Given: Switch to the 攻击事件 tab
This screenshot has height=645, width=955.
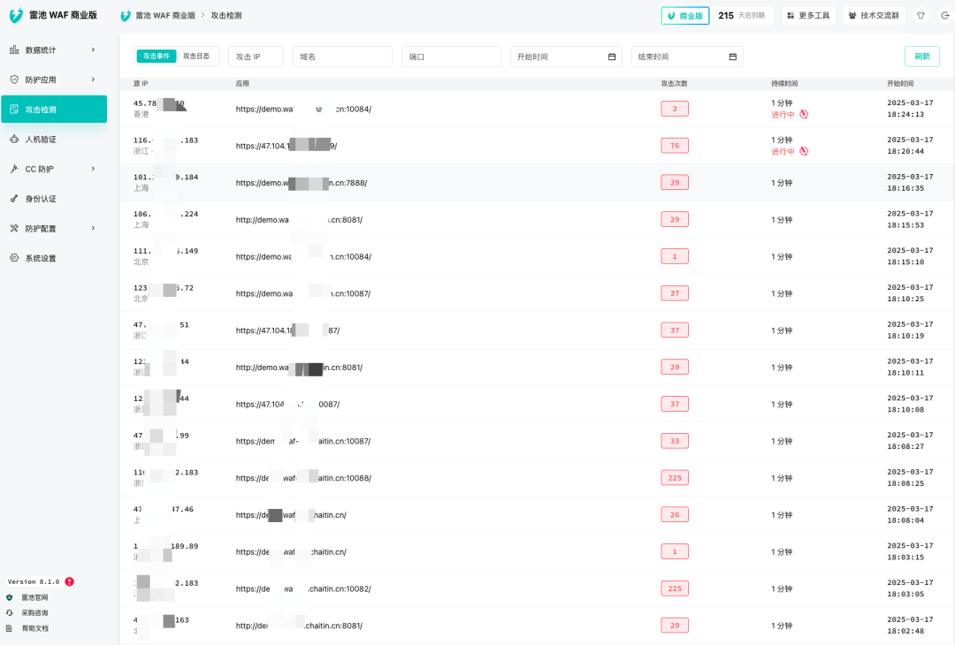Looking at the screenshot, I should (x=157, y=56).
